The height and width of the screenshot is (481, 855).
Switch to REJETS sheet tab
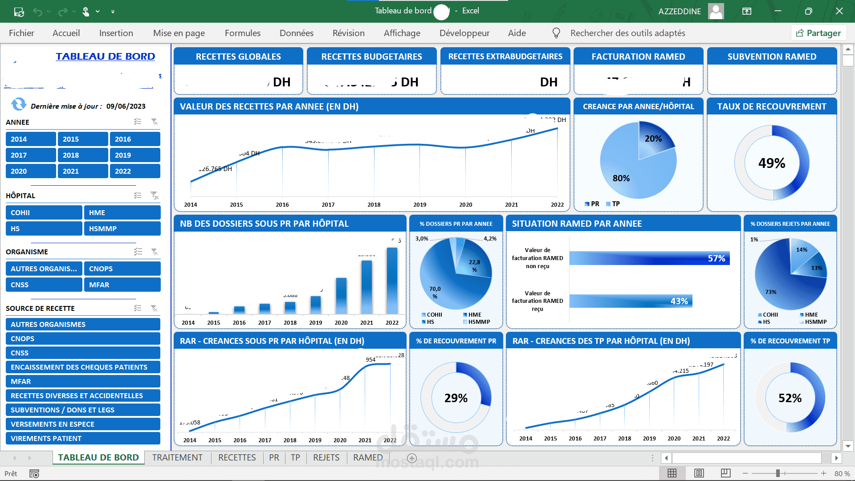326,457
